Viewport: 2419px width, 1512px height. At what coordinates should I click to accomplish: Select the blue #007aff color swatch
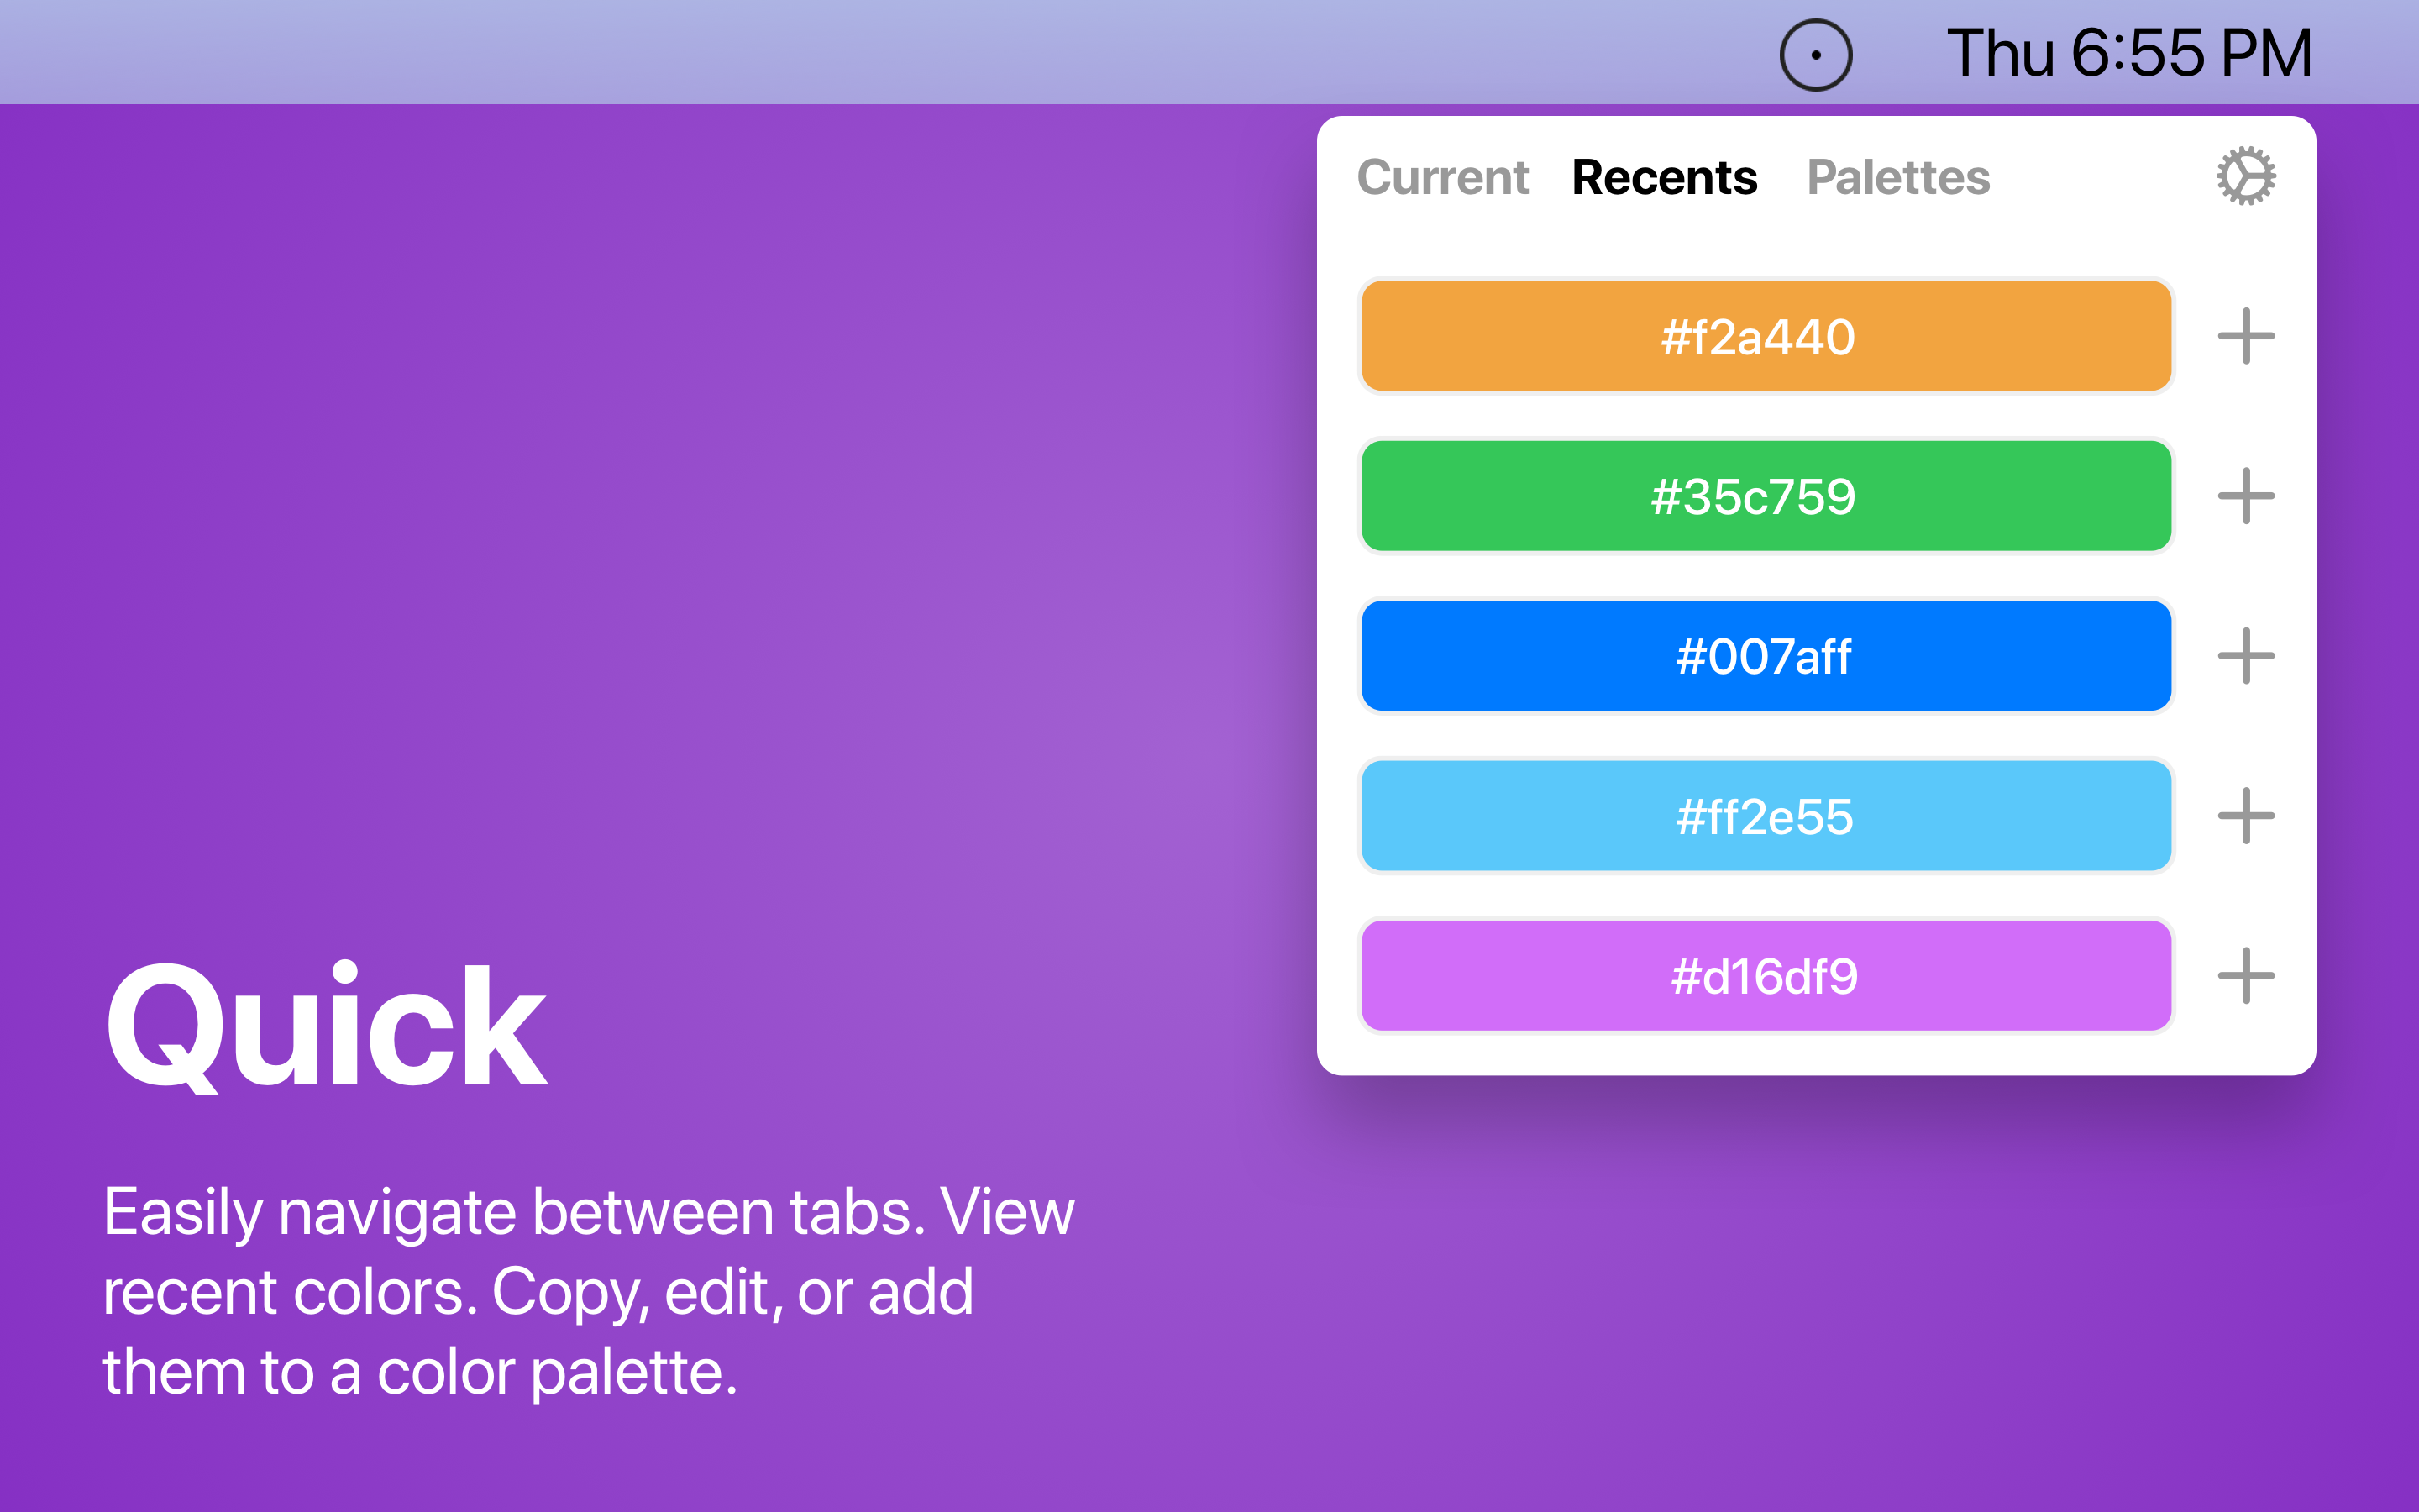point(1764,656)
